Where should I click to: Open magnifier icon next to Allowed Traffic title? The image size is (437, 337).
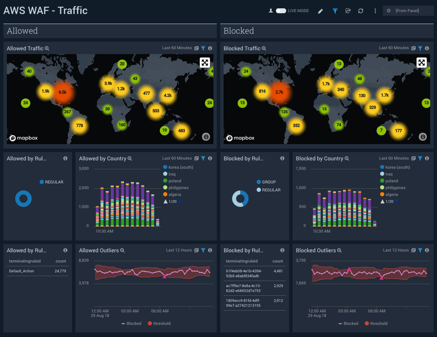47,48
